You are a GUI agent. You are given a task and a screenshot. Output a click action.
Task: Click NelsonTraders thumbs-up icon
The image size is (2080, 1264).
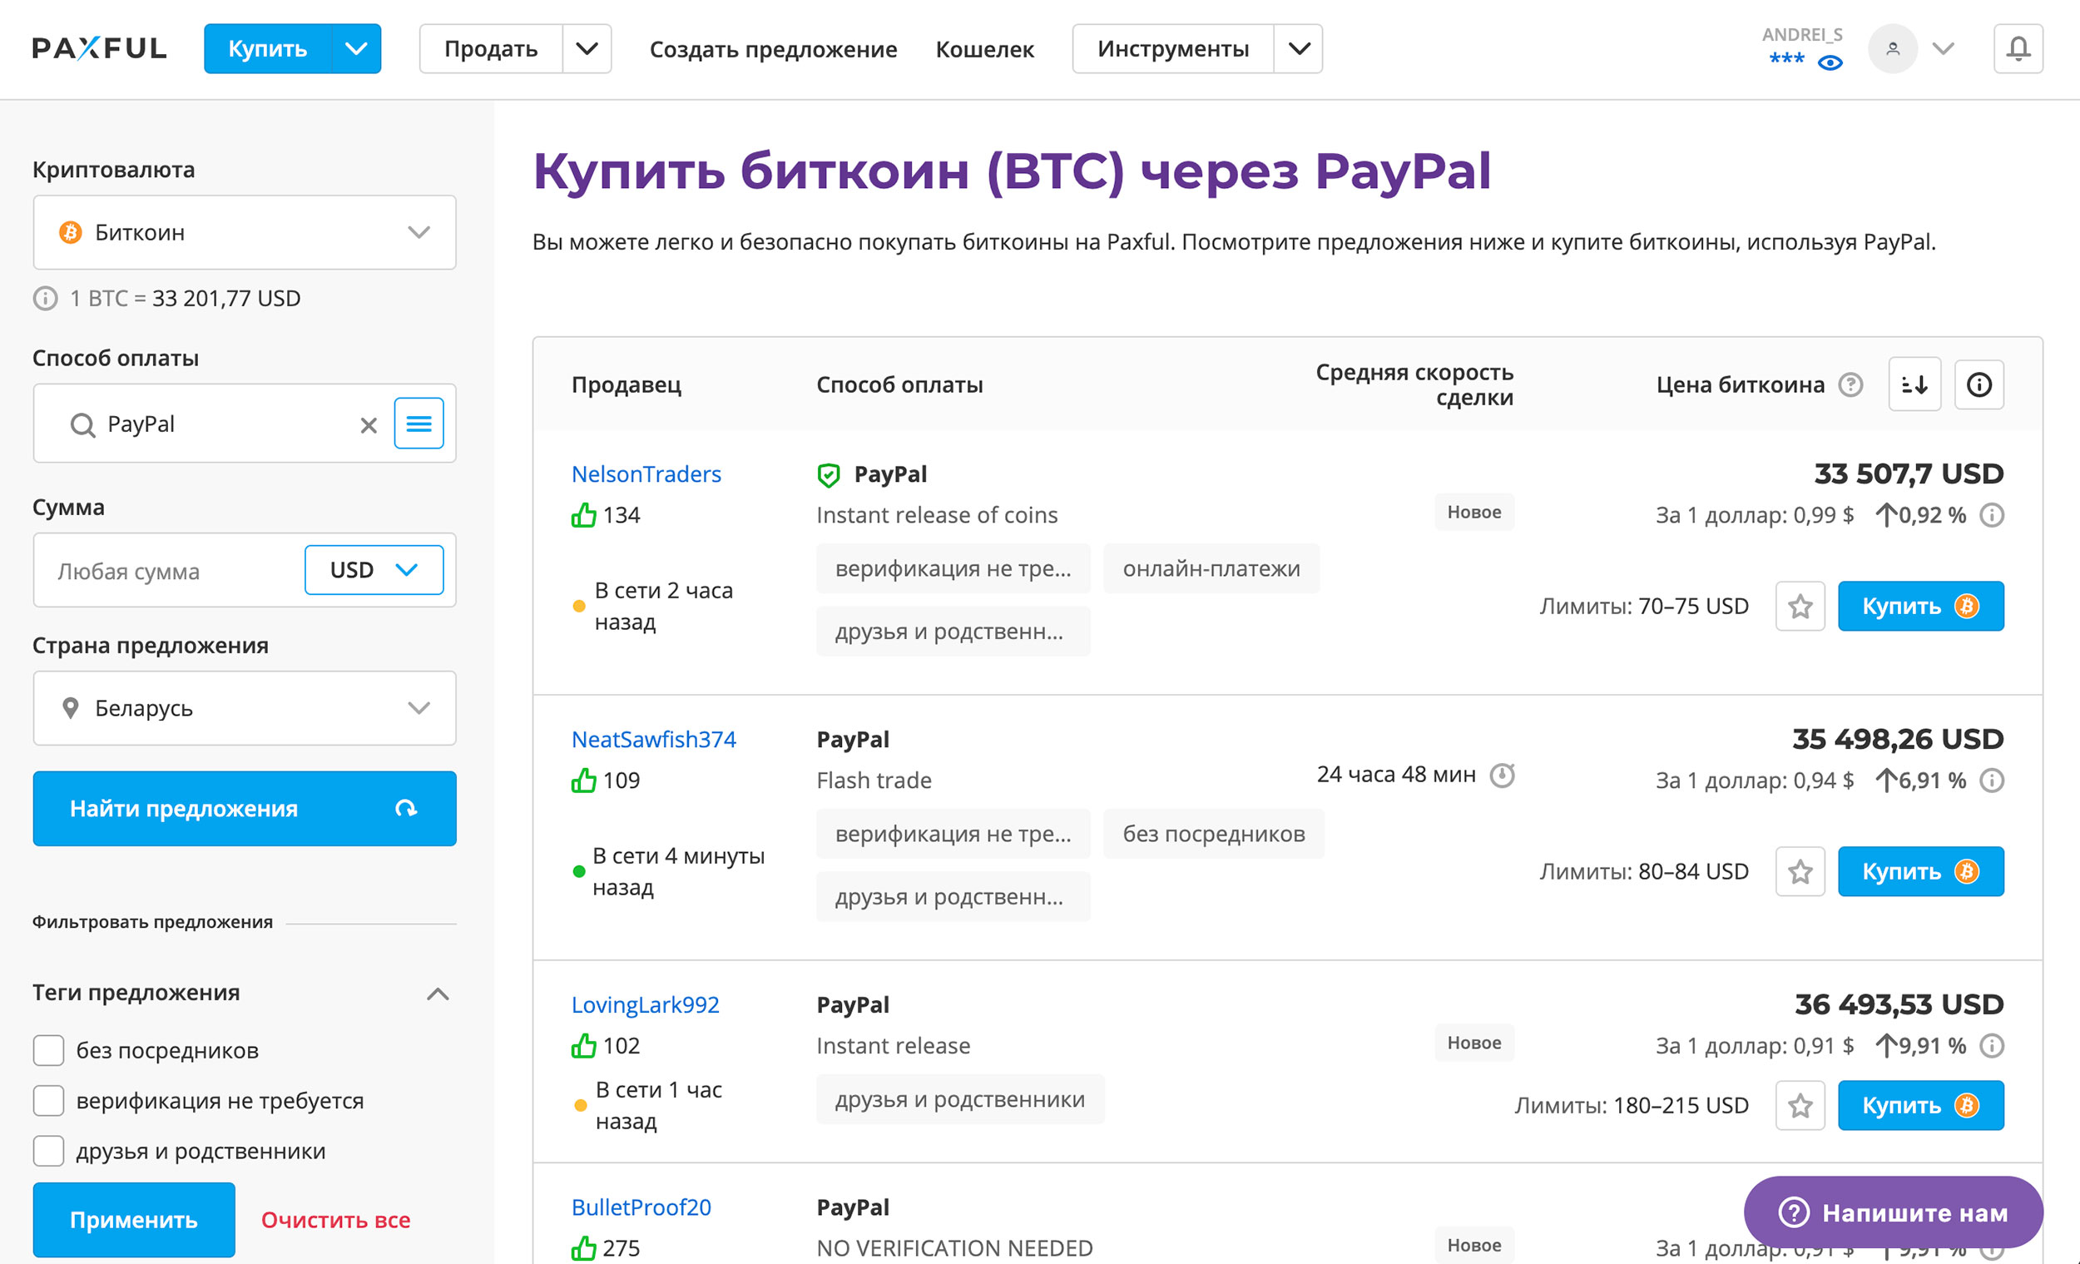coord(583,515)
